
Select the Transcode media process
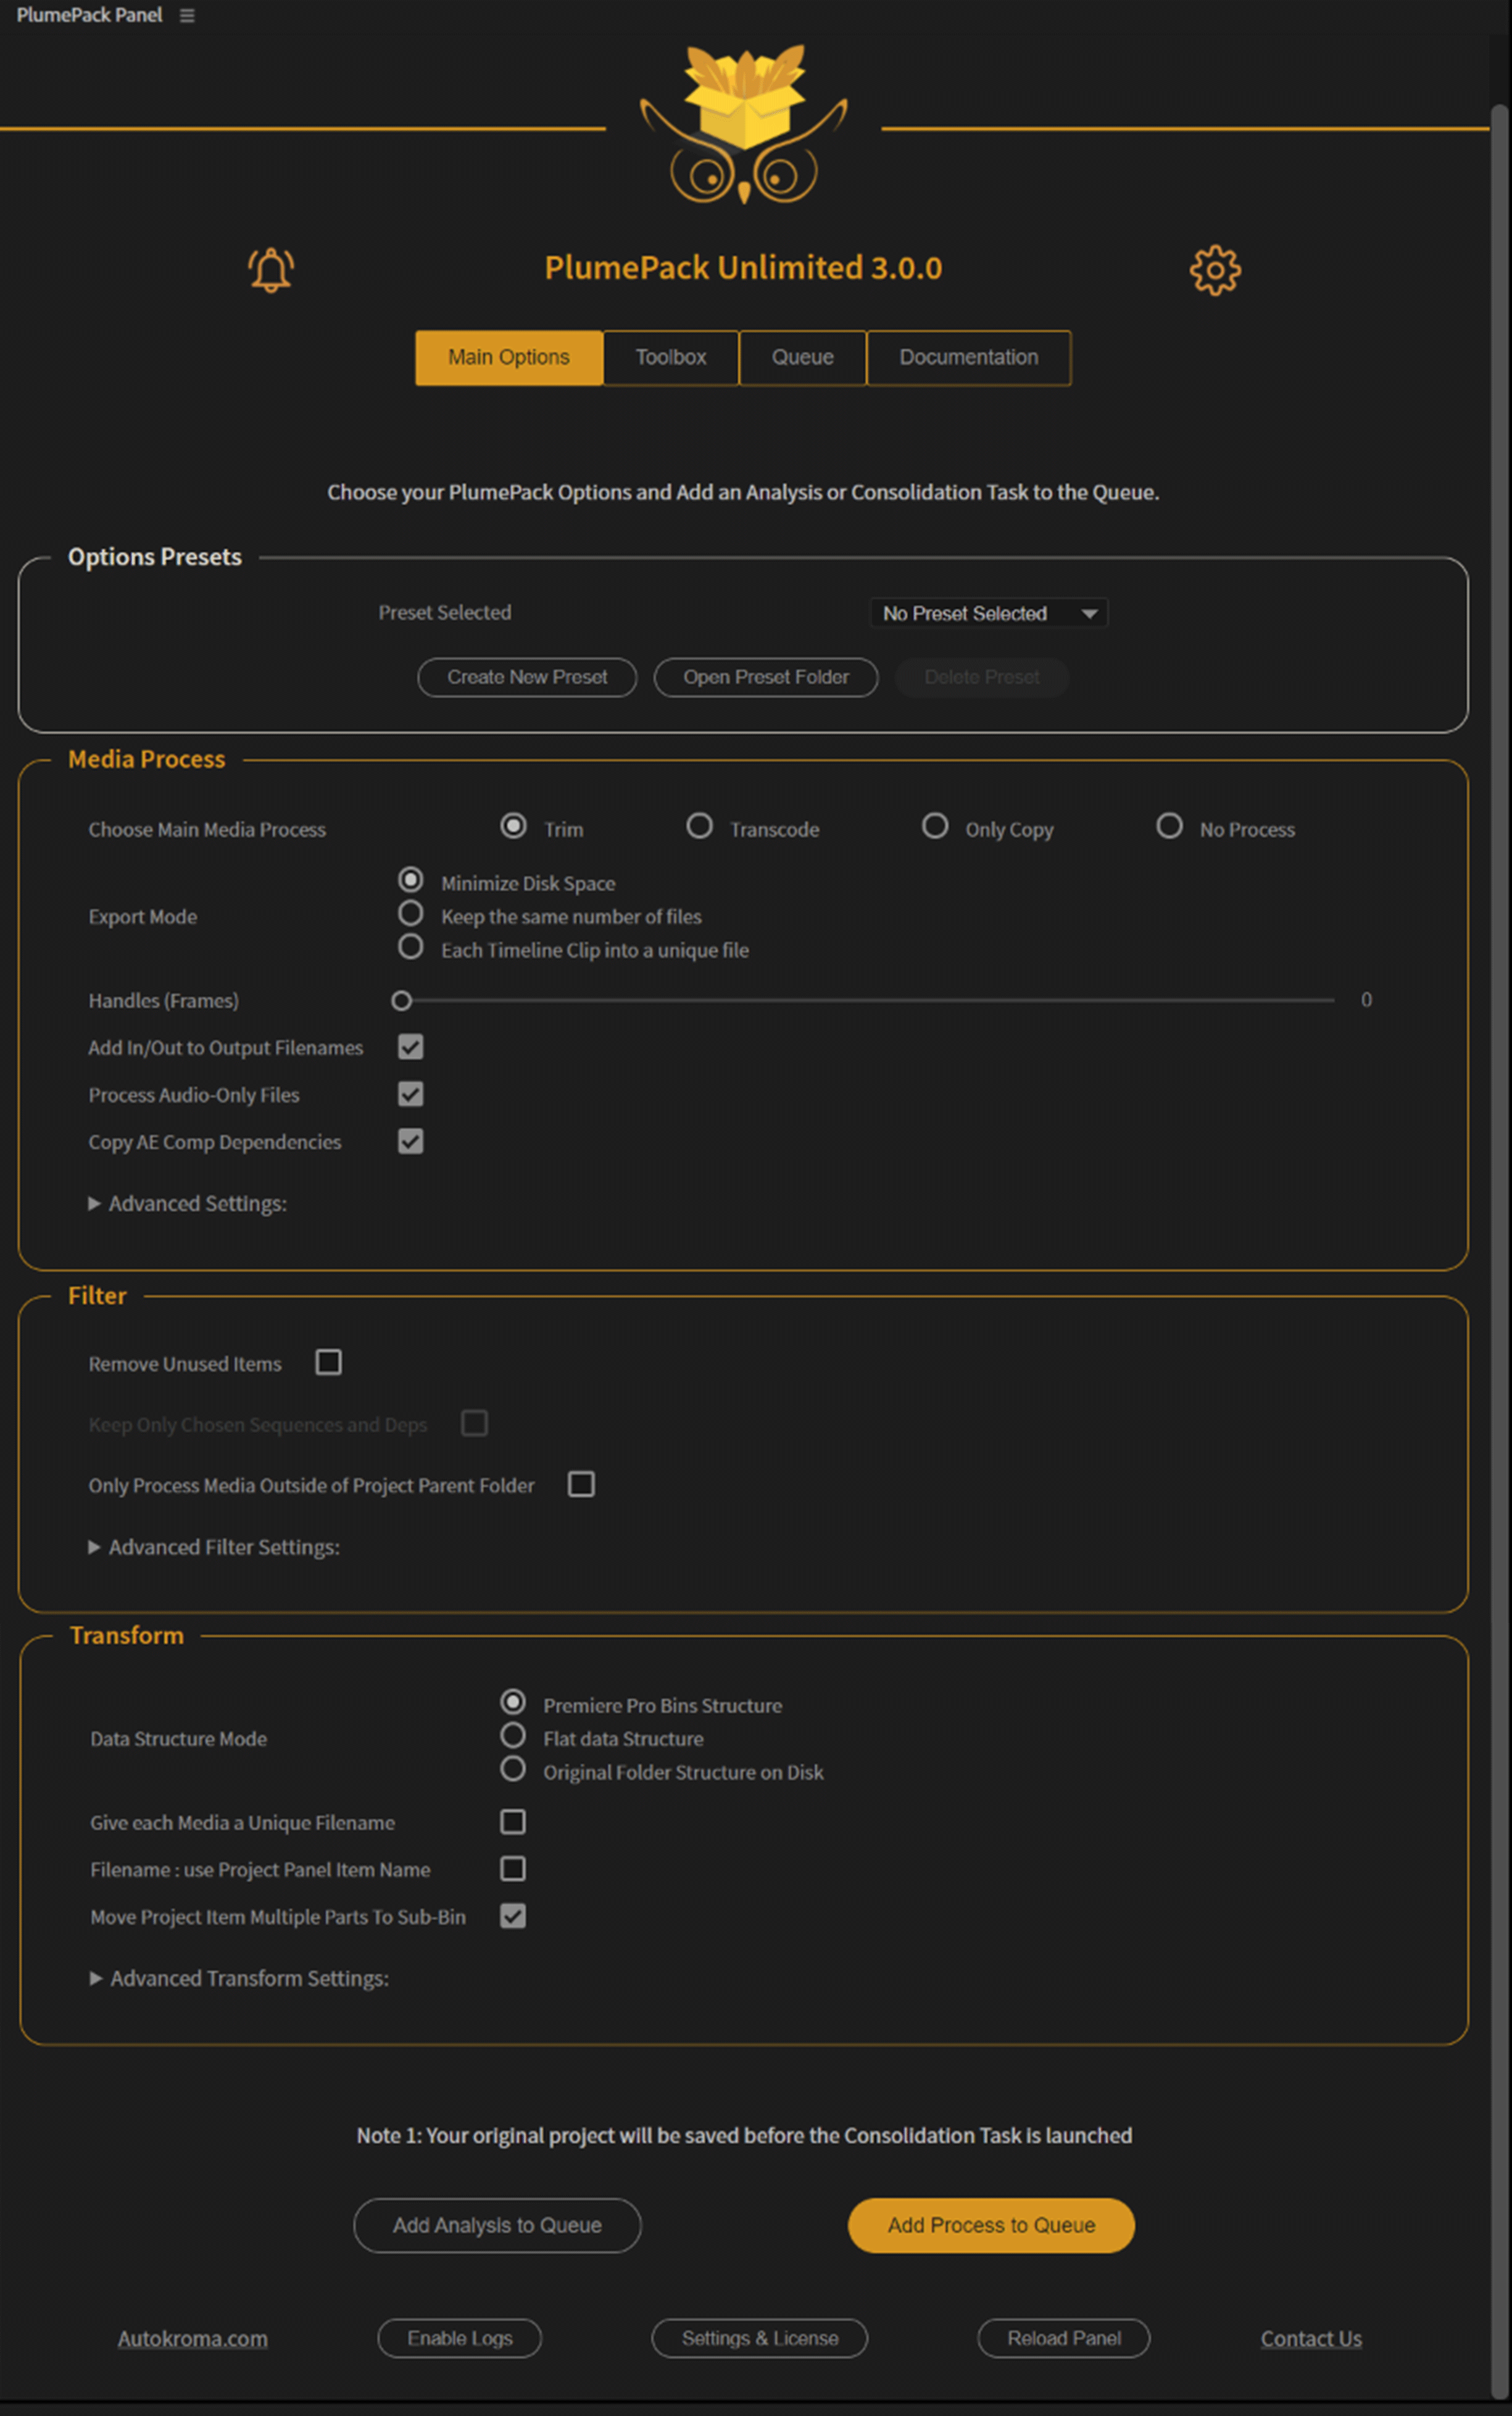(700, 826)
